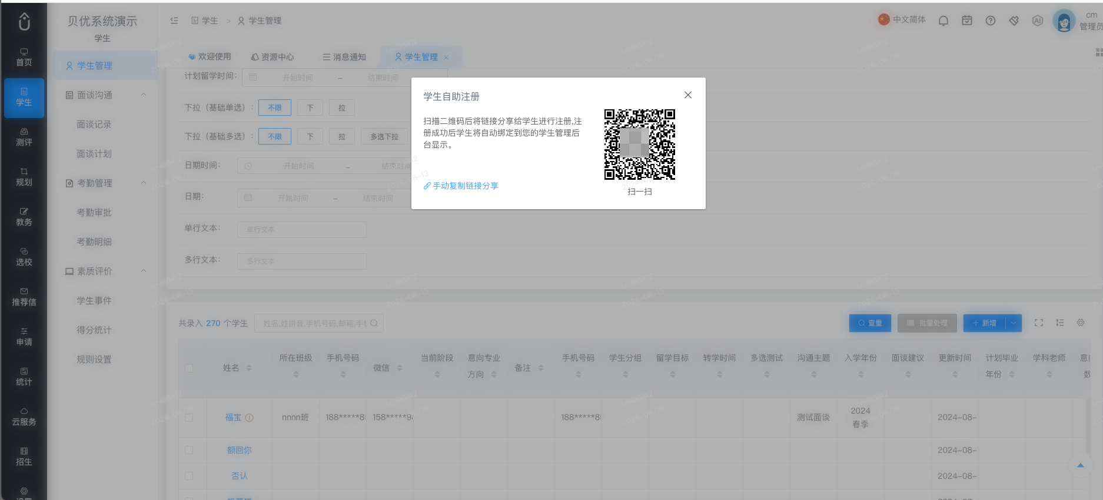Collapse the sidebar menu toggle icon
The width and height of the screenshot is (1103, 500).
click(x=174, y=21)
